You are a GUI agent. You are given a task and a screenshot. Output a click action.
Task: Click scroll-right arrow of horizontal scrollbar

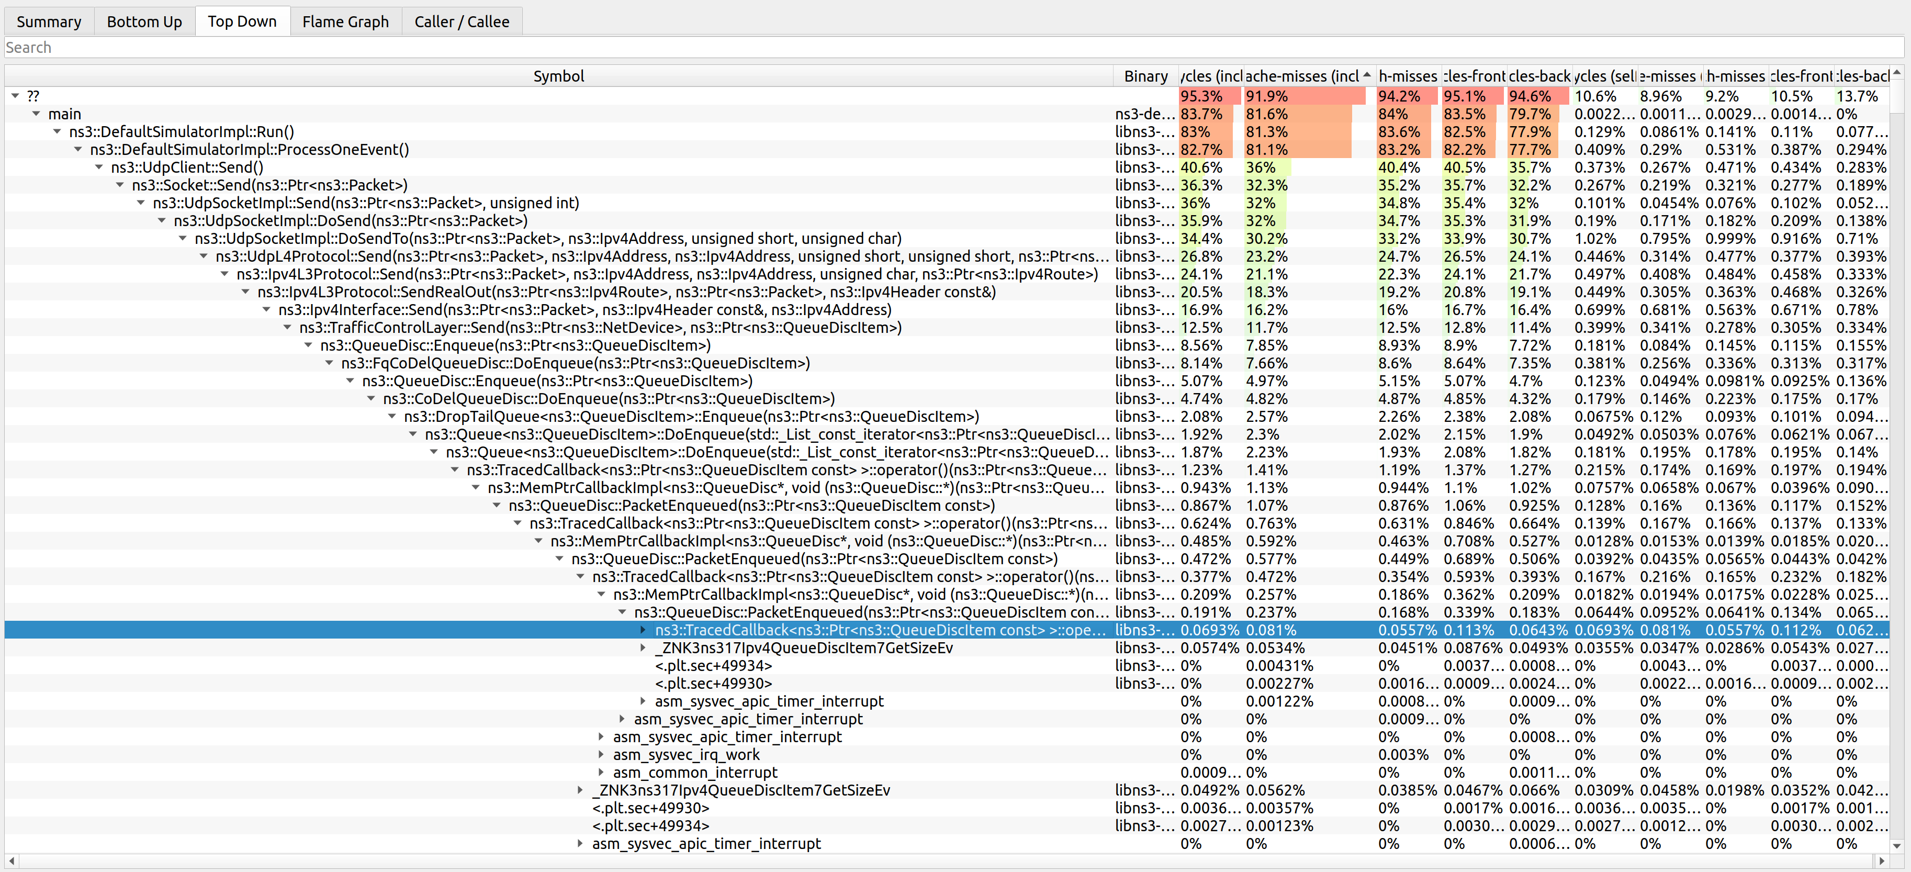pyautogui.click(x=1881, y=861)
